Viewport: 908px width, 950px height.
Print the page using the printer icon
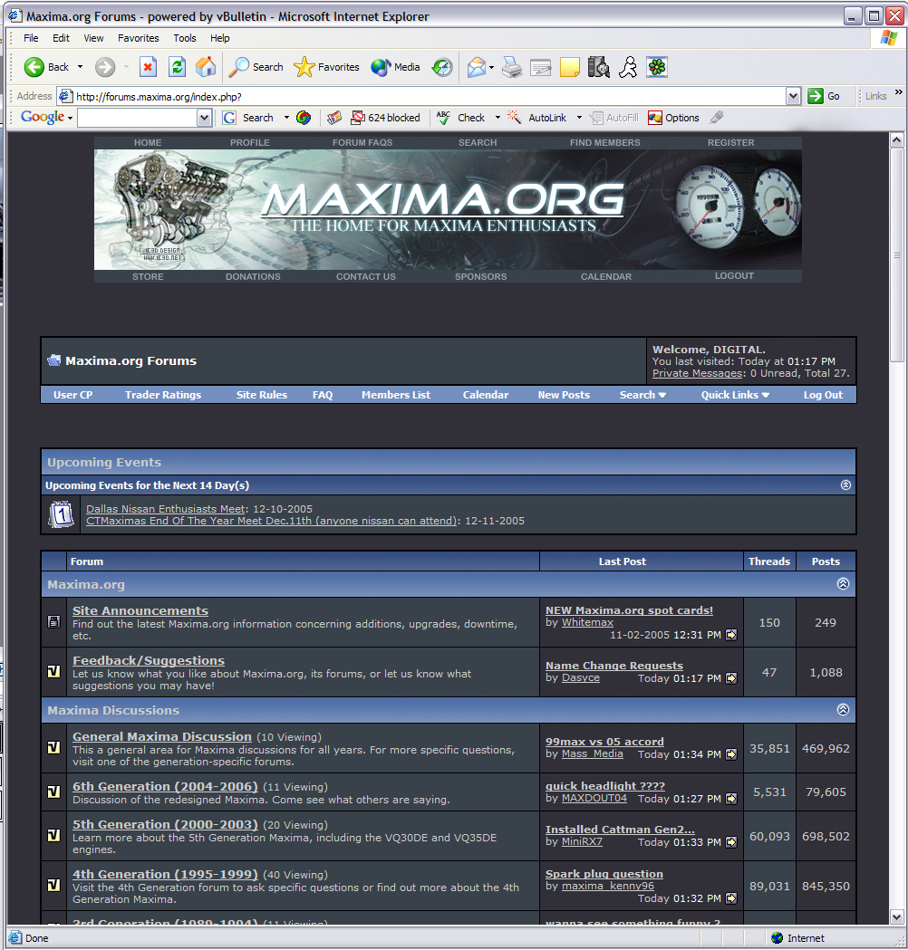click(x=512, y=67)
